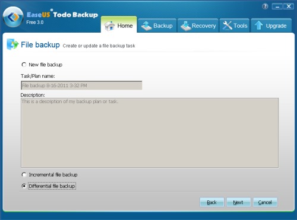Open the help question mark icon

[x=265, y=7]
